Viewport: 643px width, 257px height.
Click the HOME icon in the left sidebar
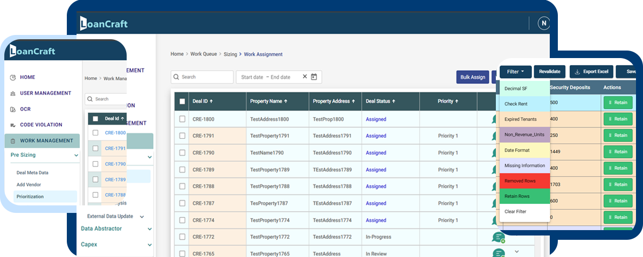click(12, 77)
